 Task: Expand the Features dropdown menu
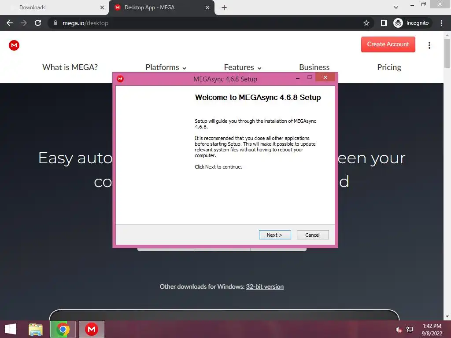[243, 67]
